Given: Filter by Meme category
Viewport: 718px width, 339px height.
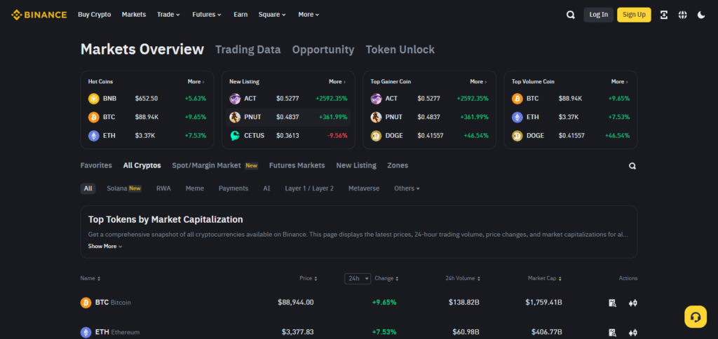Looking at the screenshot, I should 195,188.
